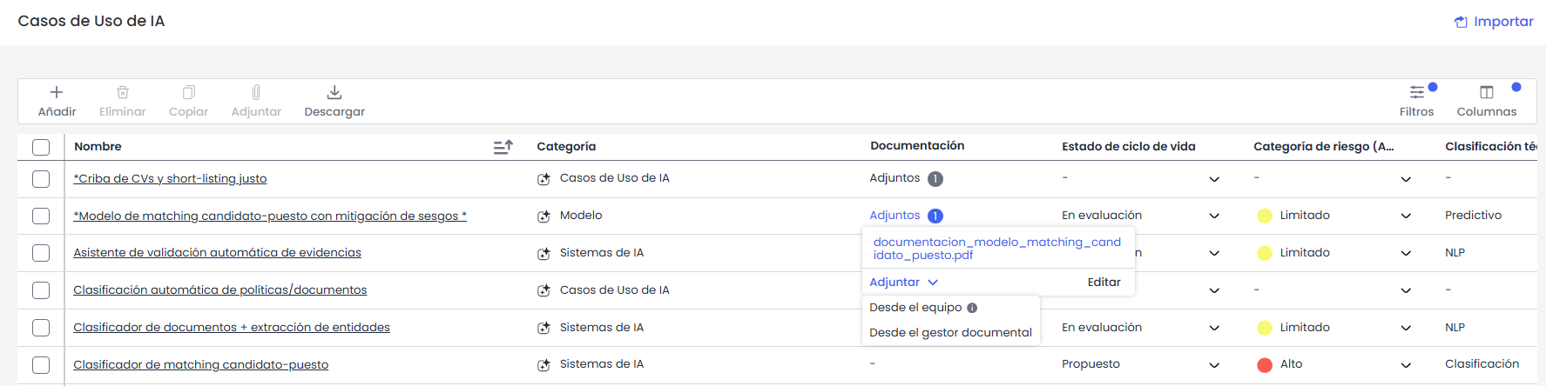1546x386 pixels.
Task: Choose Desde el gestor documental option
Action: [x=950, y=332]
